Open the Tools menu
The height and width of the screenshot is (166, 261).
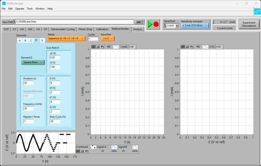[x=30, y=9]
